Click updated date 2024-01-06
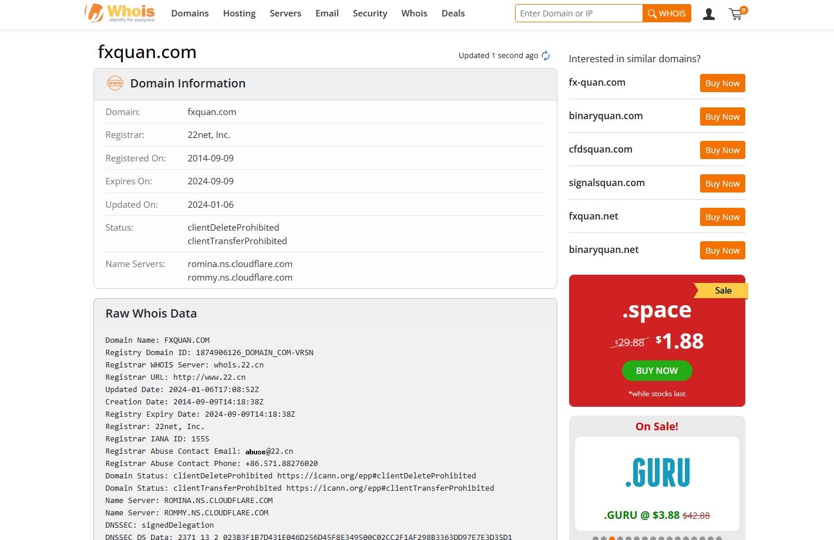The width and height of the screenshot is (834, 540). (x=210, y=205)
